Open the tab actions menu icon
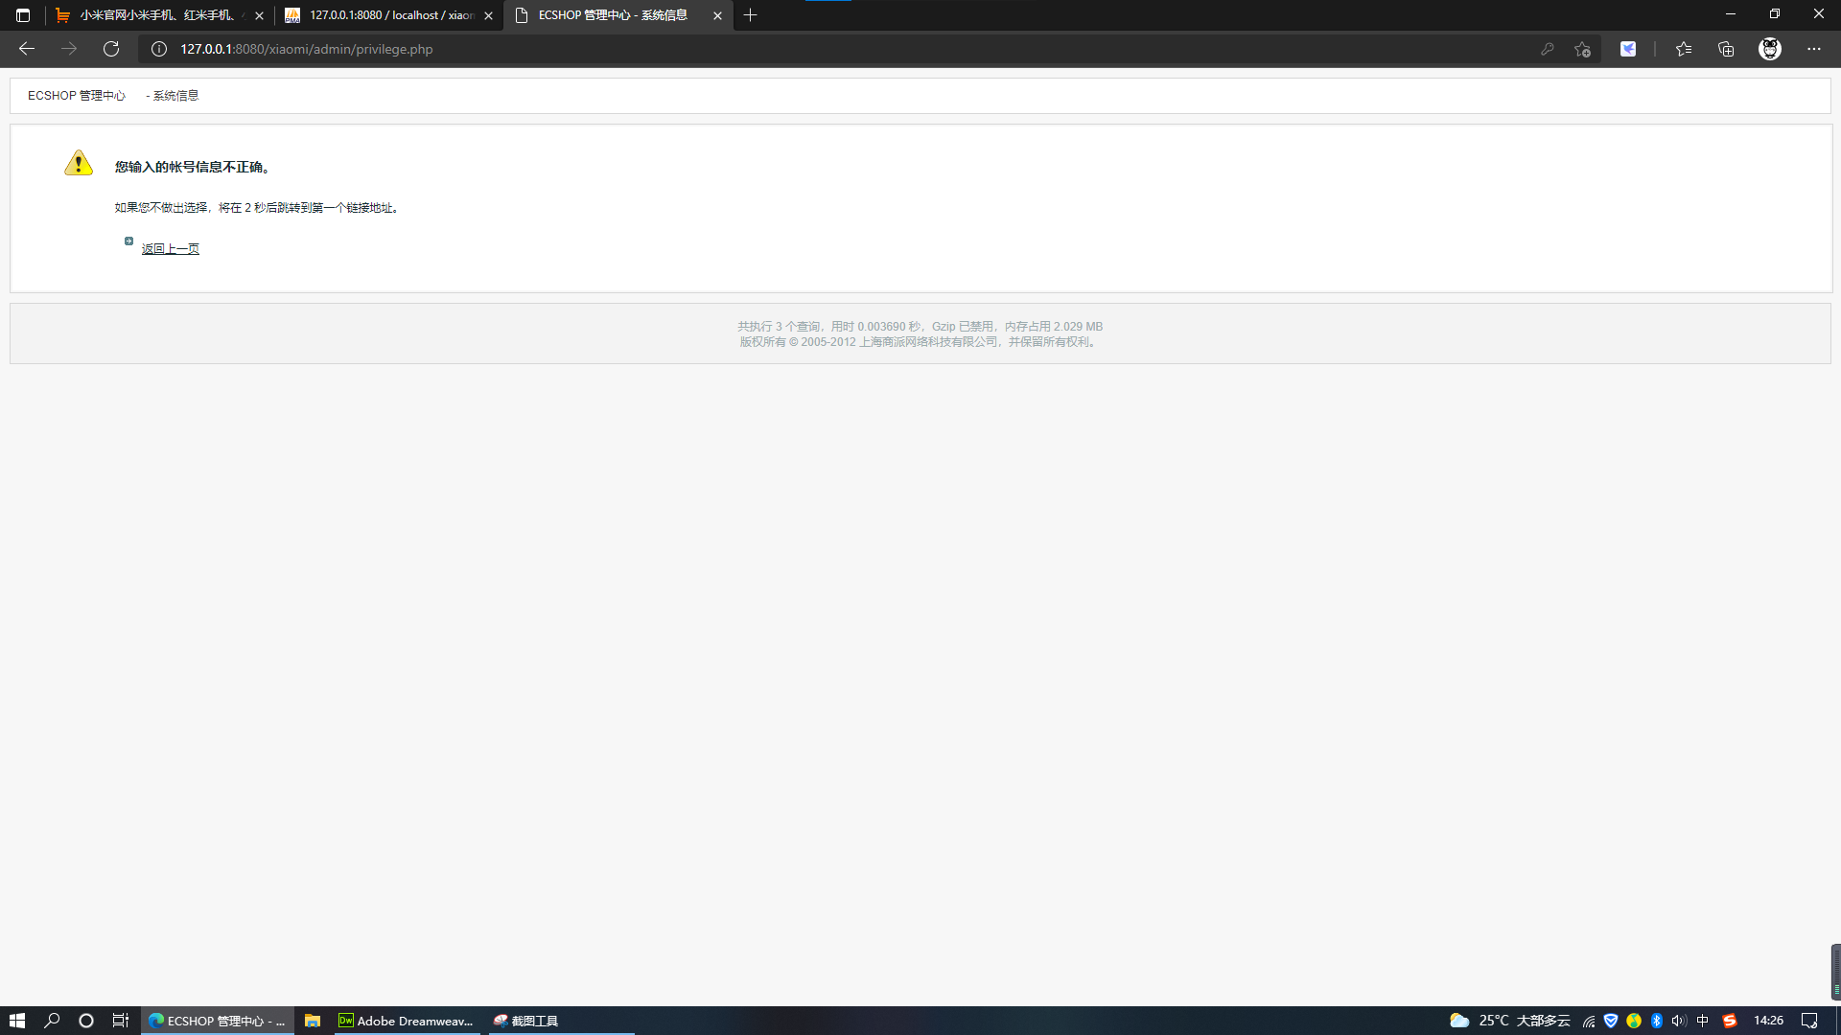The height and width of the screenshot is (1035, 1841). [23, 15]
